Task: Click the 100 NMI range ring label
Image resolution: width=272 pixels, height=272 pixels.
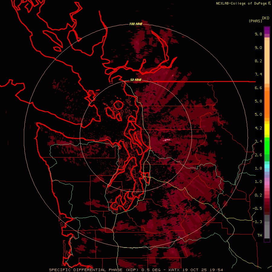Action: (x=136, y=24)
